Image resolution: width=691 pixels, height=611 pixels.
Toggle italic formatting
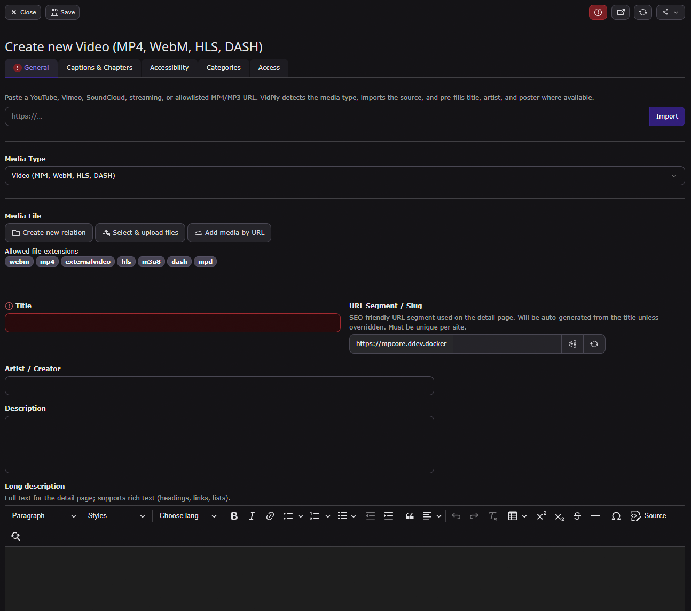[252, 516]
